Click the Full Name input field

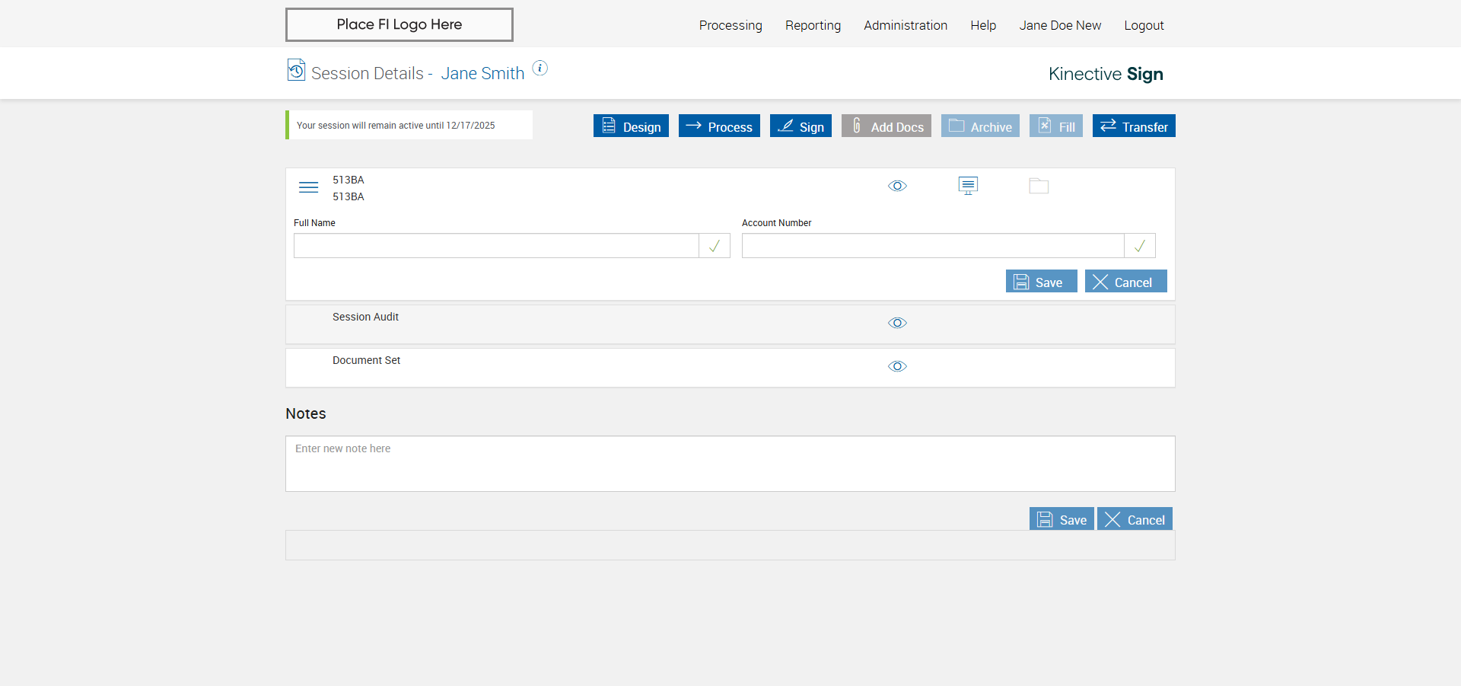(496, 246)
